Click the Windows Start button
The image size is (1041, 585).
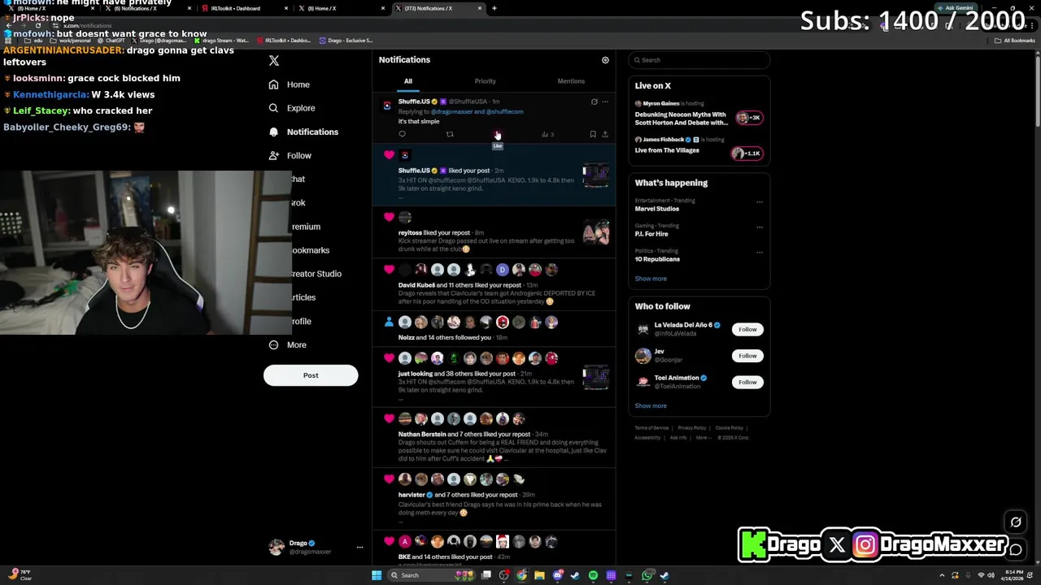pyautogui.click(x=377, y=575)
